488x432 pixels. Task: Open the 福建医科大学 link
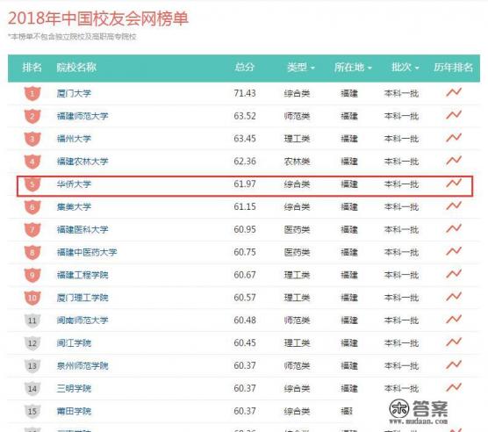(83, 230)
